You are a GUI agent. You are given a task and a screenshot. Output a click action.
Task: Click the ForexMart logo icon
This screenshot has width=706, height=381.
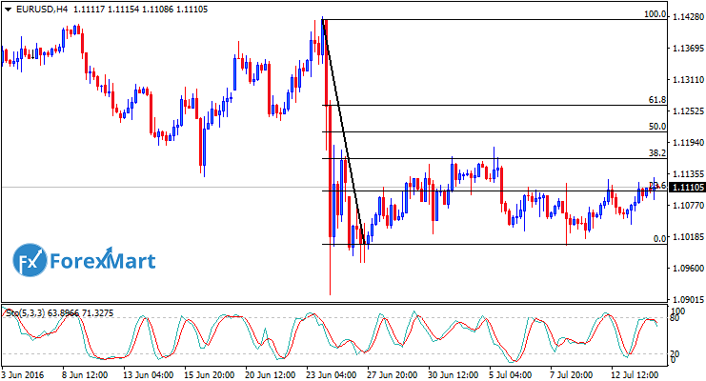29,260
